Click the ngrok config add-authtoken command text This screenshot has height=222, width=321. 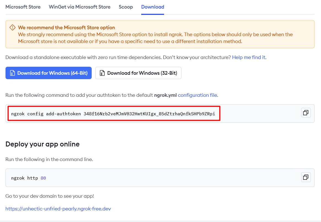coord(113,114)
